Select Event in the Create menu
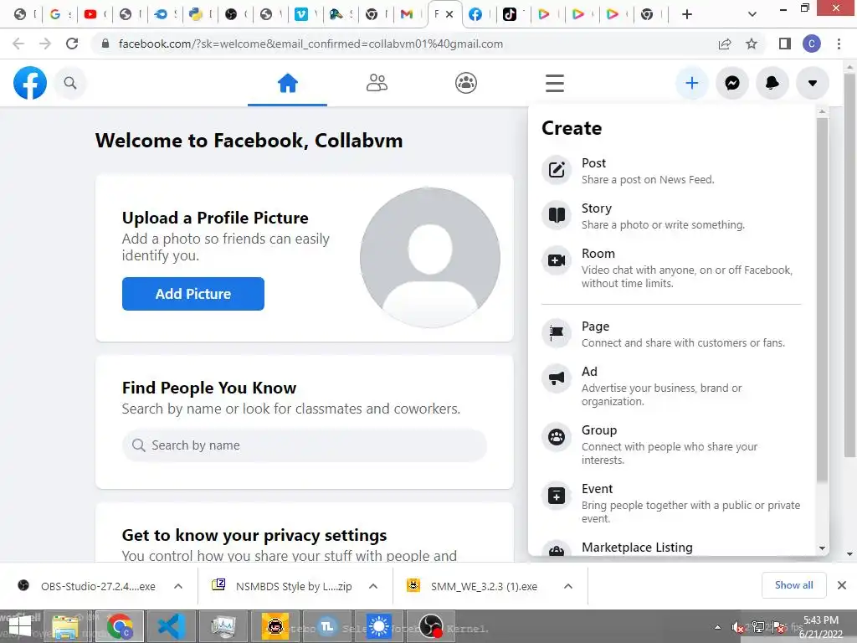The height and width of the screenshot is (643, 857). click(671, 503)
